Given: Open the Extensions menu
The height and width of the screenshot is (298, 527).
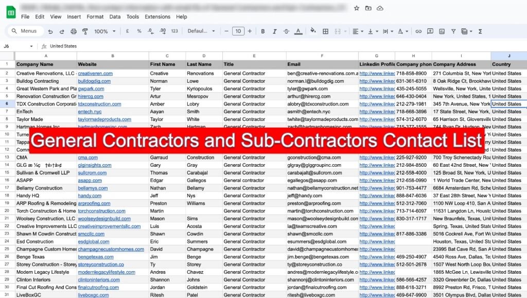Looking at the screenshot, I should point(157,16).
